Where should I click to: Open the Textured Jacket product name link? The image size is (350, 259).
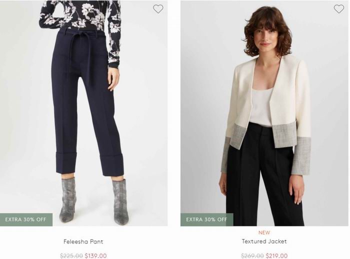click(x=264, y=241)
